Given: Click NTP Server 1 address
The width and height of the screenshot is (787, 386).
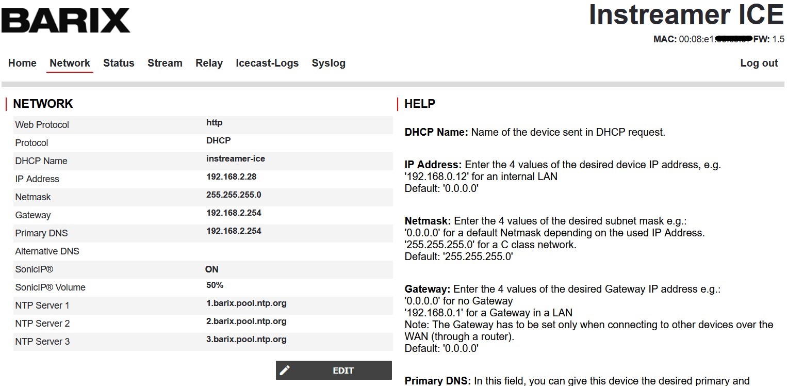Looking at the screenshot, I should [x=246, y=303].
